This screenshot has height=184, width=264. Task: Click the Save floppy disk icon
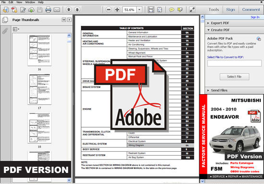point(40,10)
